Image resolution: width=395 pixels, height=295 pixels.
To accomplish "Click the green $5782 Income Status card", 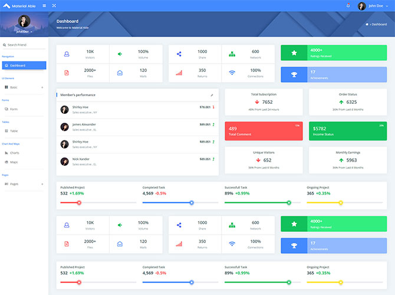I will (348, 131).
